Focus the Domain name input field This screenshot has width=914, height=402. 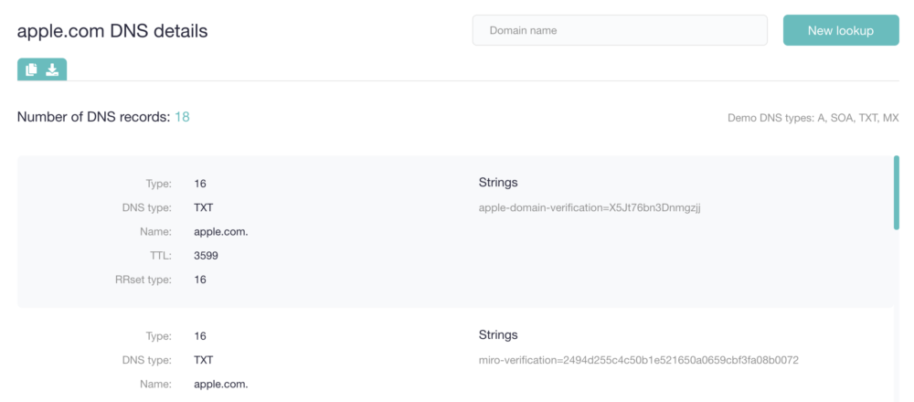pos(620,30)
